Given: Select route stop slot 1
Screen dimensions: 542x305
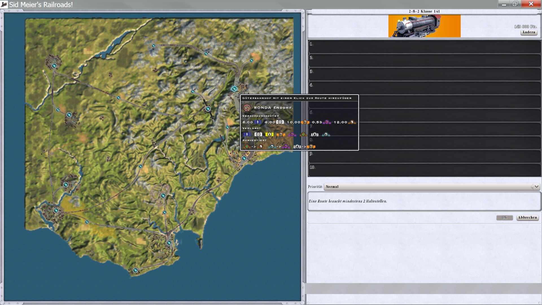Looking at the screenshot, I should (424, 47).
